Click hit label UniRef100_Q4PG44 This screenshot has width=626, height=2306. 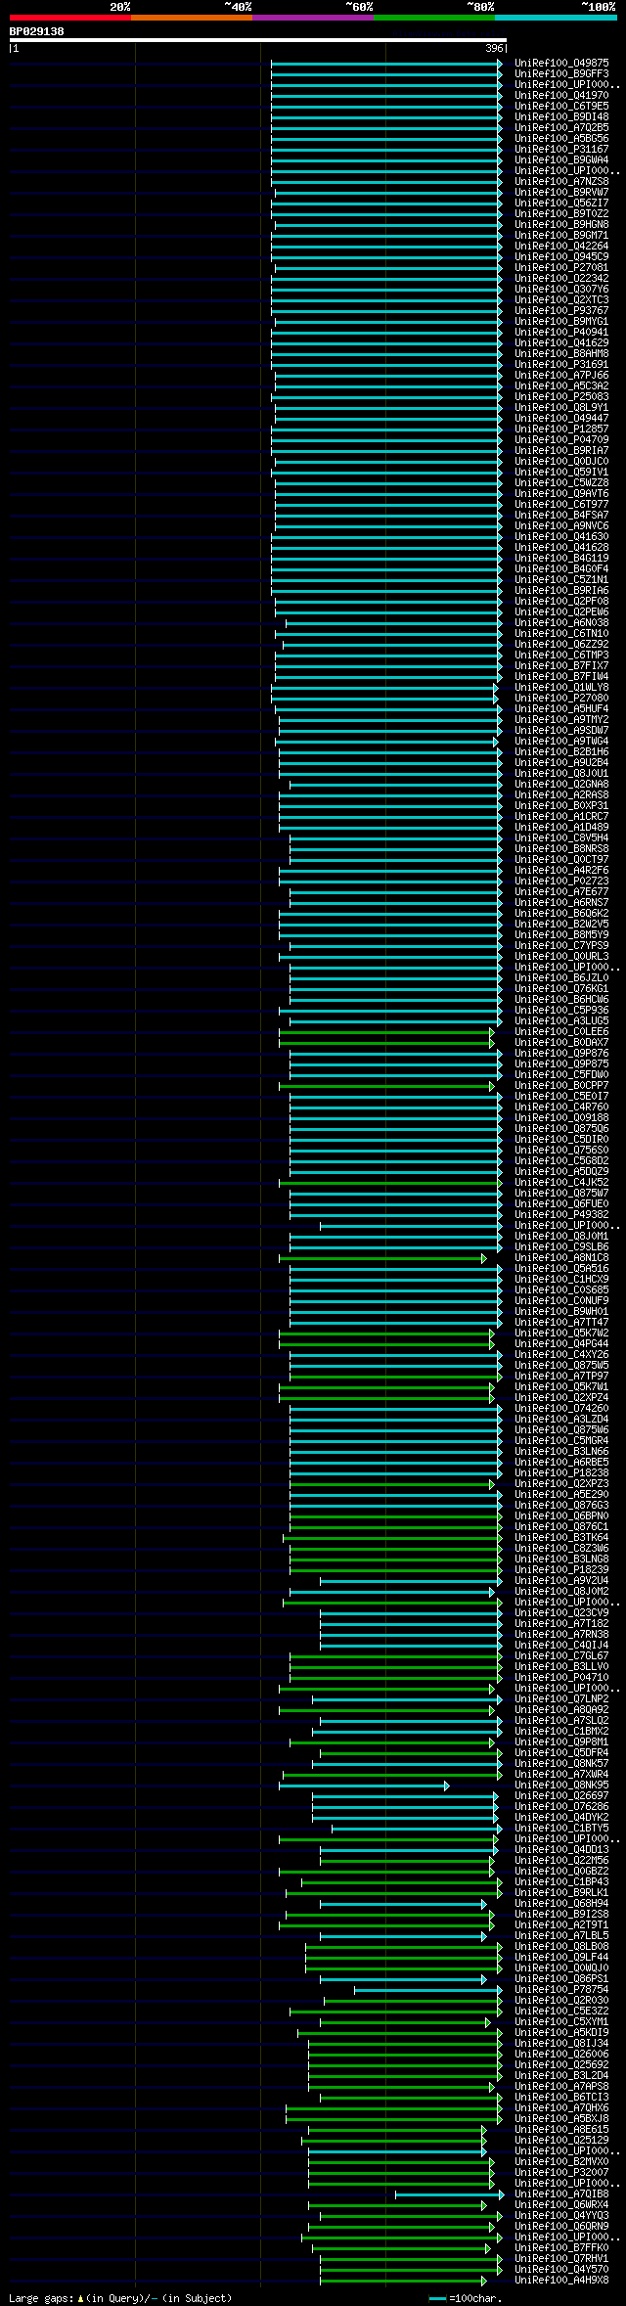(561, 1343)
